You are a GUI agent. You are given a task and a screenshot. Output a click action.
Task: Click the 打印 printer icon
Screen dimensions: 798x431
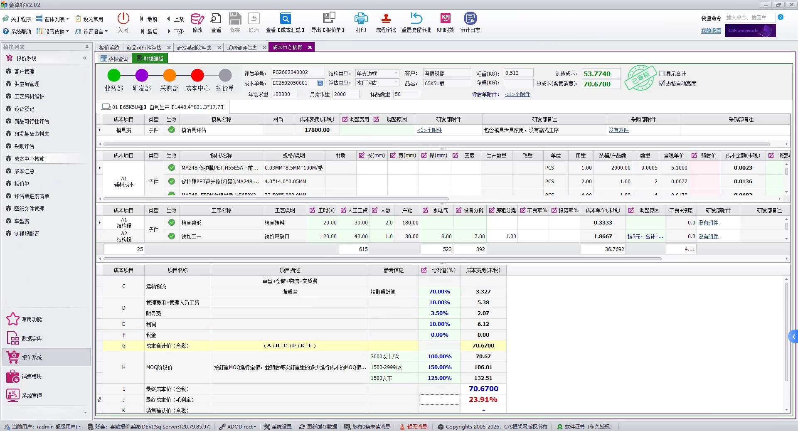pyautogui.click(x=361, y=19)
